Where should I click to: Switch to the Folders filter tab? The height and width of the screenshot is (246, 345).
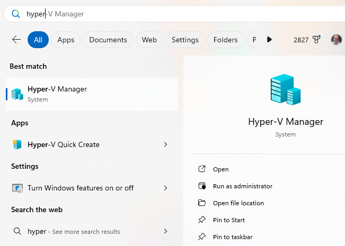pyautogui.click(x=226, y=40)
